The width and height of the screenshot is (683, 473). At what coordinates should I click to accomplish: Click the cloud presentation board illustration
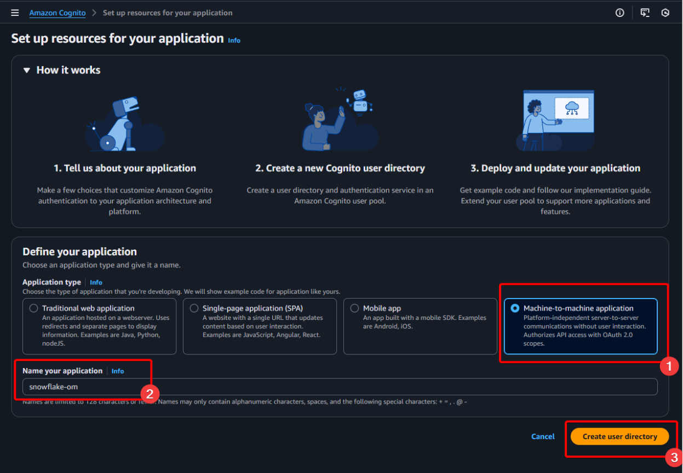[x=555, y=120]
